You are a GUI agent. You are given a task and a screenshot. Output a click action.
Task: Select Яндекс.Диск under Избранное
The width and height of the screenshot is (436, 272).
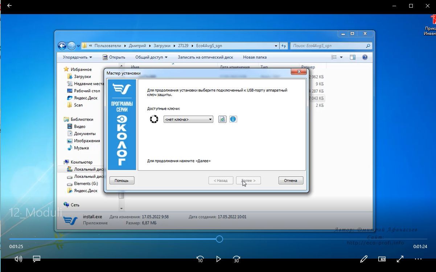tap(86, 98)
